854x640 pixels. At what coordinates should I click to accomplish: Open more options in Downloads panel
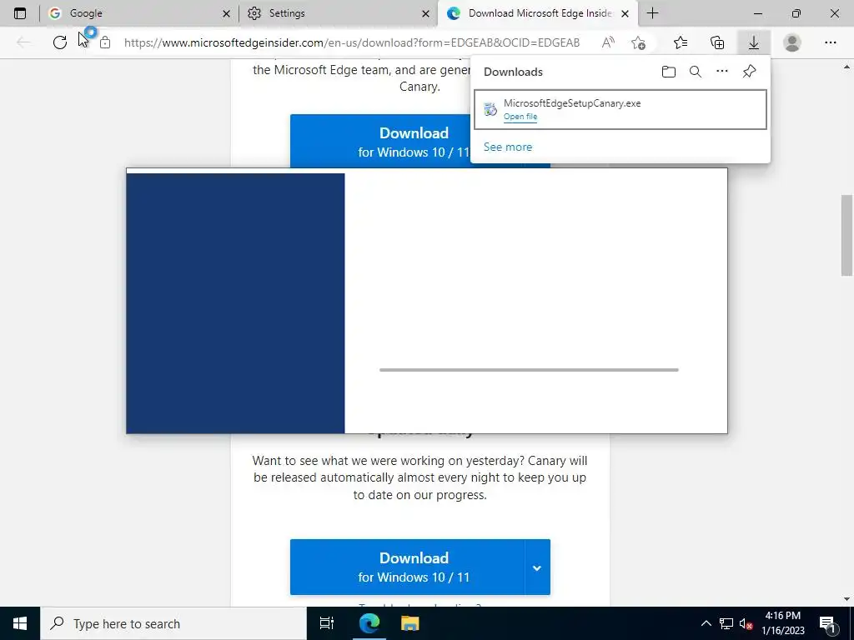[x=722, y=72]
